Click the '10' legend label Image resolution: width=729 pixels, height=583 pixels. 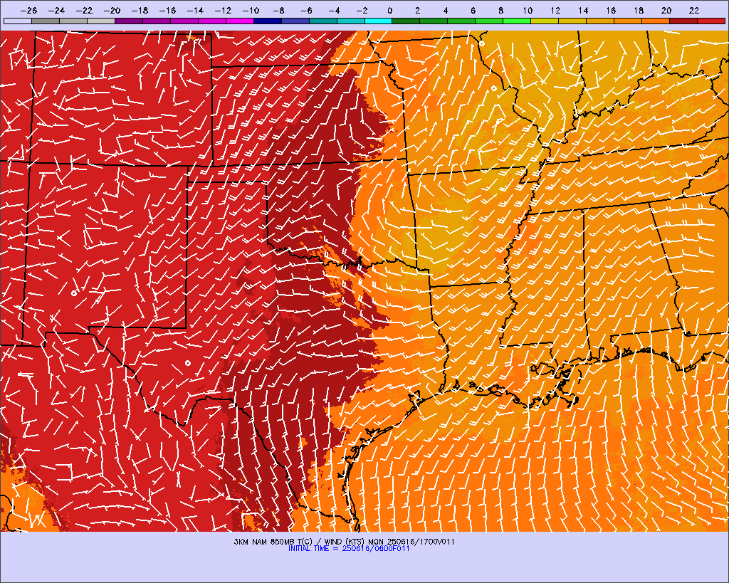click(528, 11)
